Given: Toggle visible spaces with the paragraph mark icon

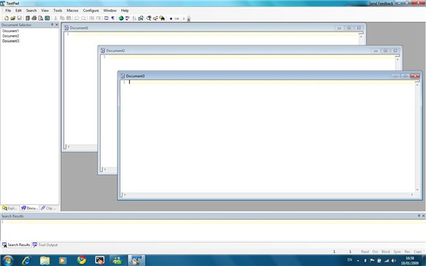Looking at the screenshot, I should (113, 18).
